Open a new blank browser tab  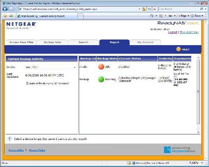pyautogui.click(x=80, y=16)
